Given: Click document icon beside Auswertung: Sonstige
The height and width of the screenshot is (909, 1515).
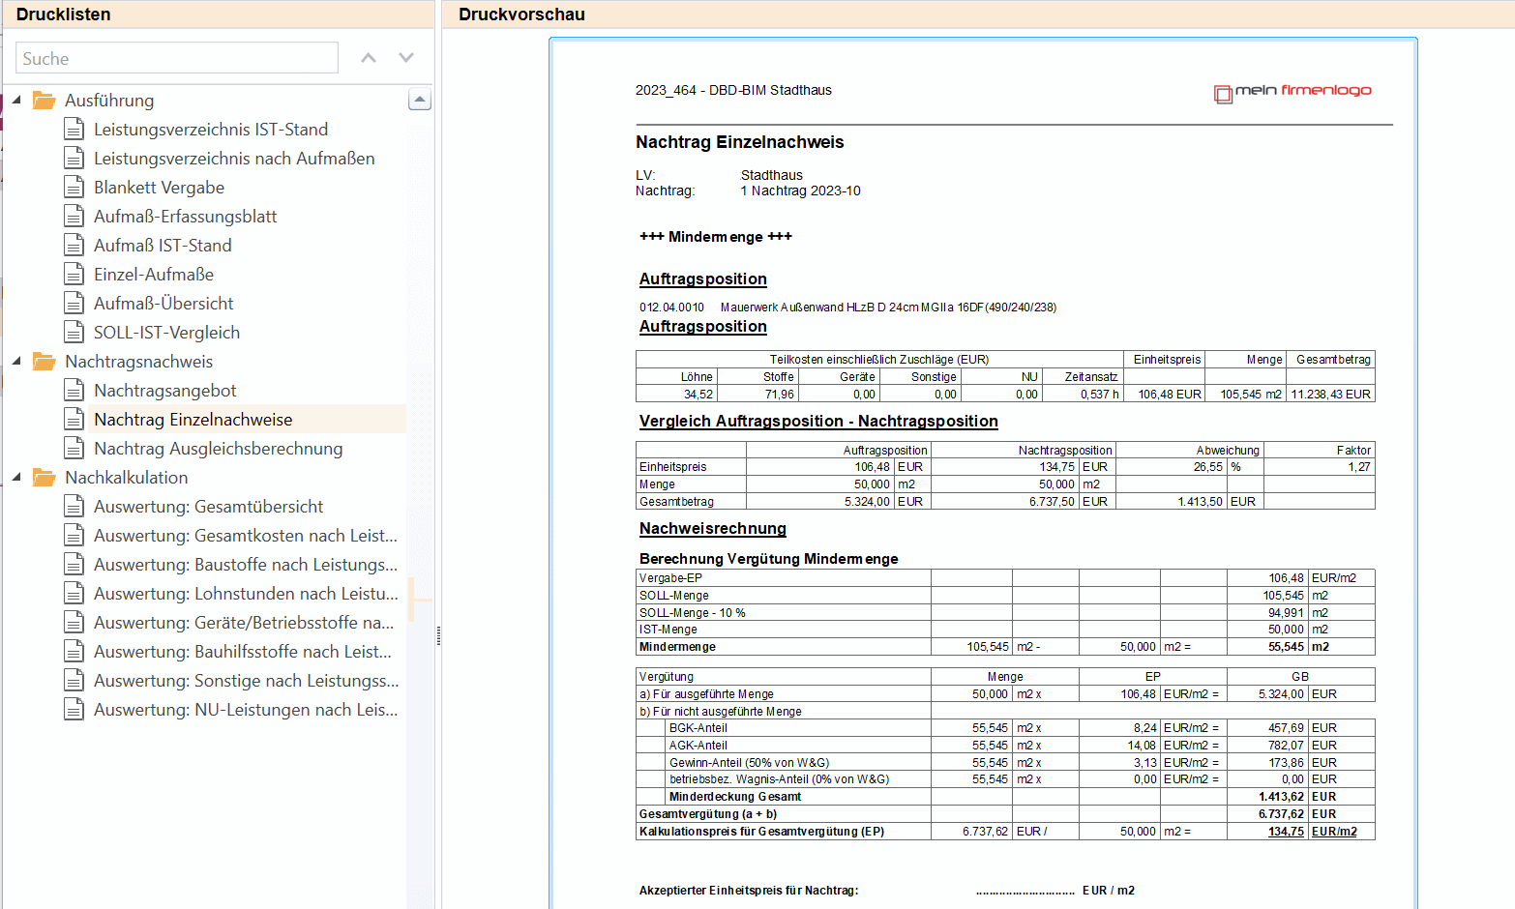Looking at the screenshot, I should point(74,680).
